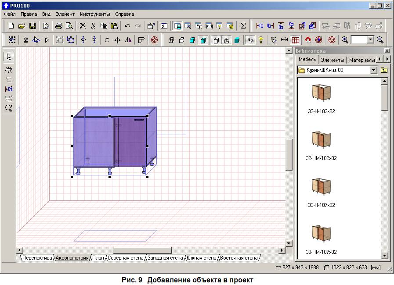The image size is (394, 285).
Task: Click the Zoom in magnifier icon
Action: pyautogui.click(x=345, y=40)
